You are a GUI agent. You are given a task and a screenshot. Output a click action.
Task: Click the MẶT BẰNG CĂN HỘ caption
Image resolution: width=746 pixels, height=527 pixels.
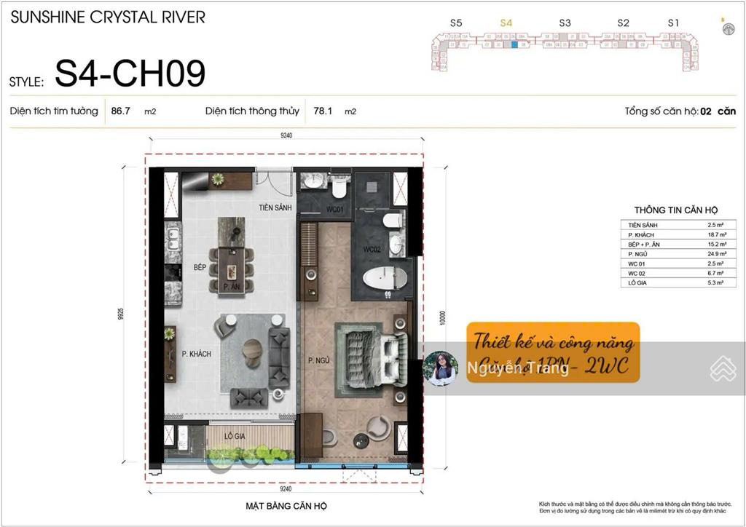[x=286, y=506]
